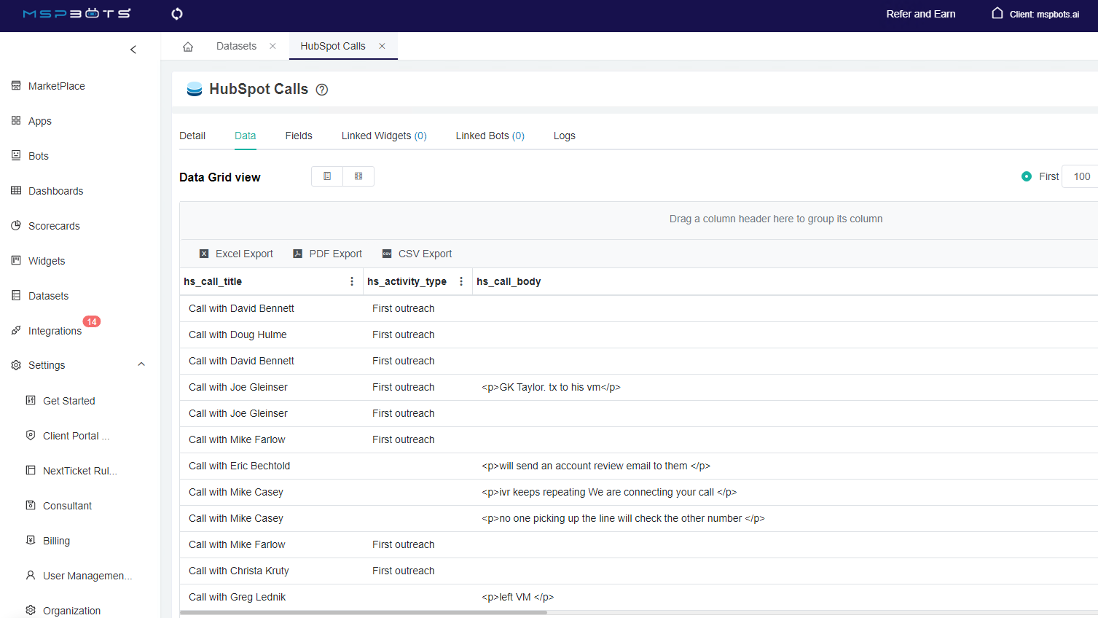Click the Bots sidebar icon
1098x618 pixels.
(x=16, y=155)
